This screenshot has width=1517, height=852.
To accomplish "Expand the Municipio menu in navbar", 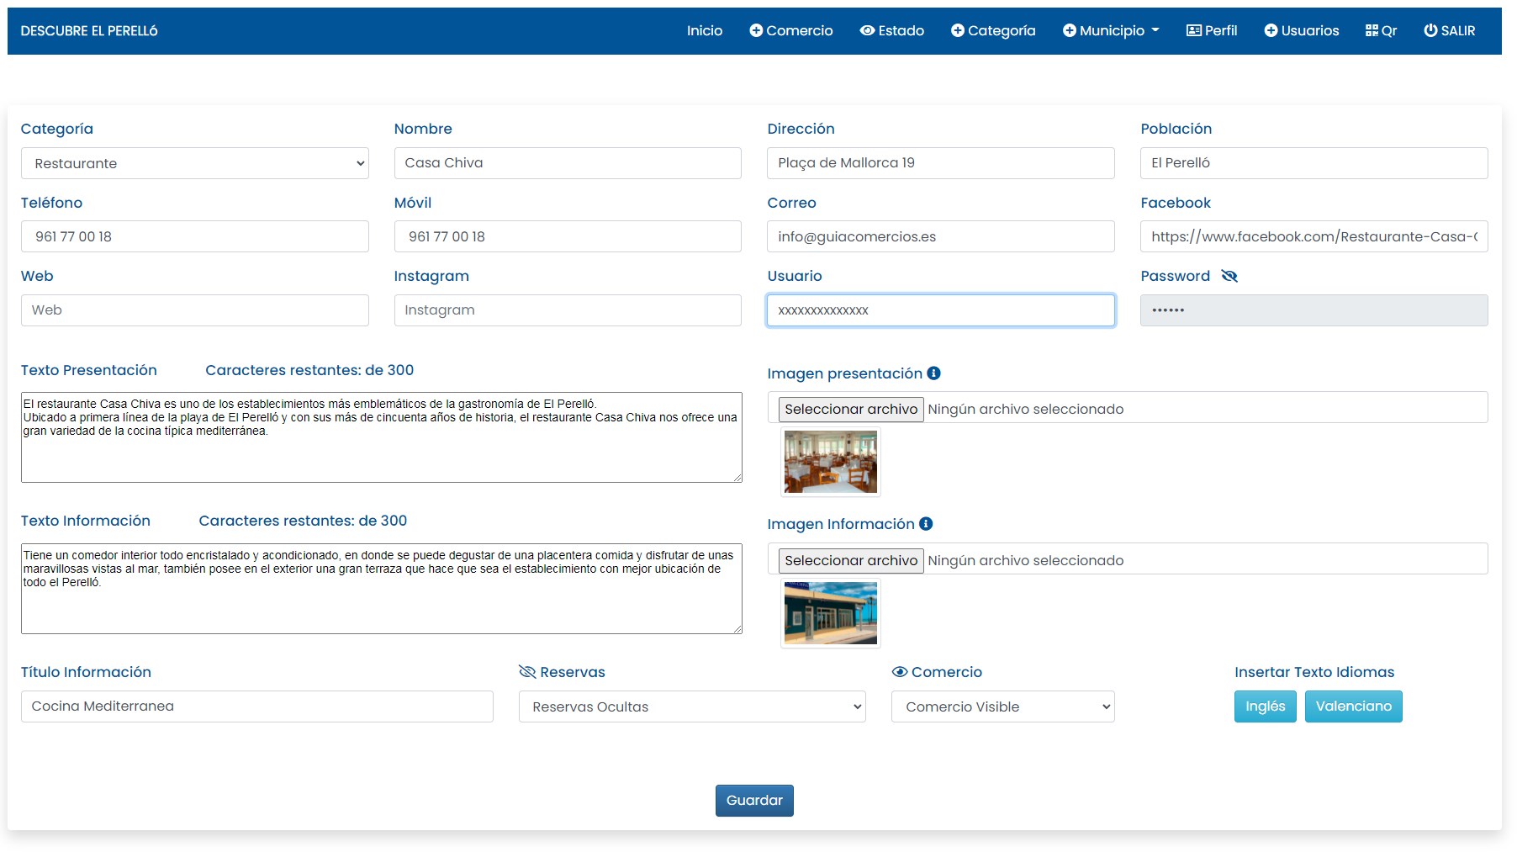I will [x=1111, y=31].
